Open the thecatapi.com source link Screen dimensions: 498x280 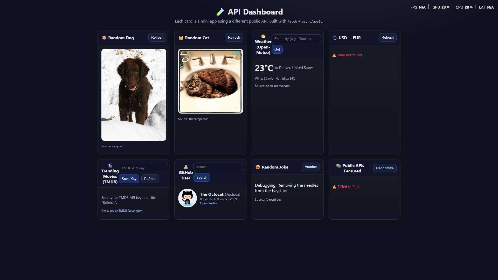point(199,119)
